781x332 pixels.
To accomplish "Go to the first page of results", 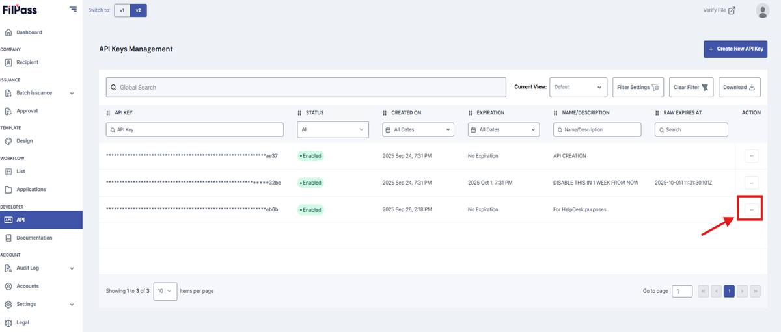I will 704,291.
